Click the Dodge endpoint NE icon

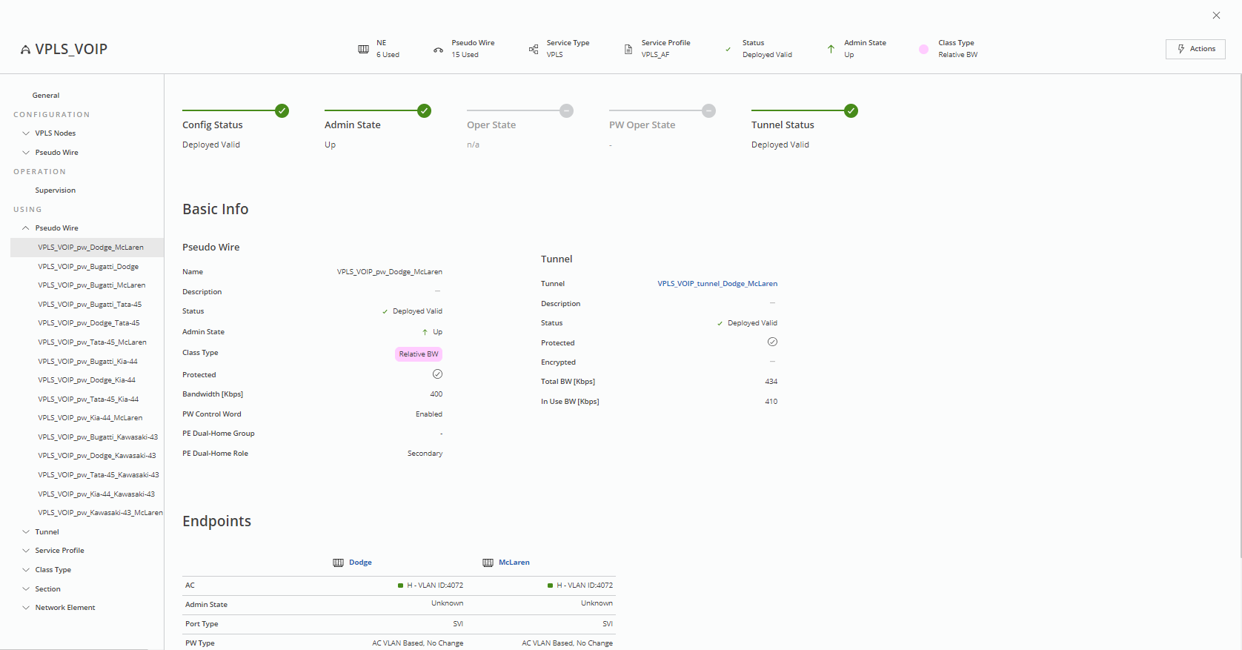[338, 563]
